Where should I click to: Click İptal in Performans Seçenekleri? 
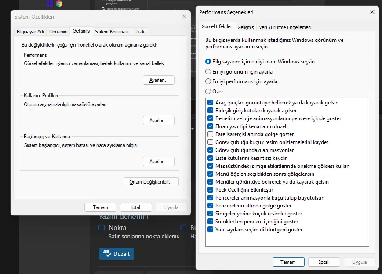[x=324, y=262]
